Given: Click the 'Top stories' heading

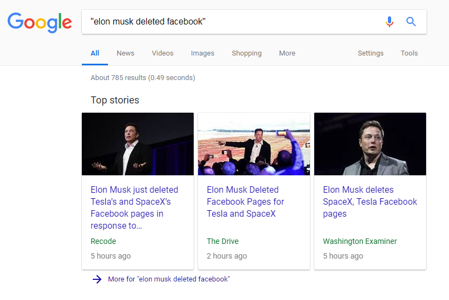Looking at the screenshot, I should (x=115, y=100).
